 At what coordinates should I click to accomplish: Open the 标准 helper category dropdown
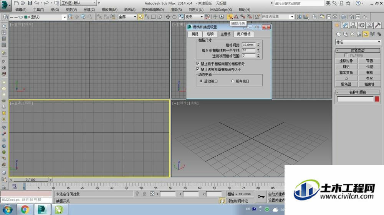(x=358, y=42)
